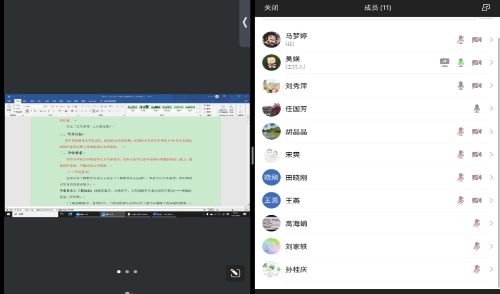Expand 高海娟's row chevron
500x294 pixels.
(491, 224)
